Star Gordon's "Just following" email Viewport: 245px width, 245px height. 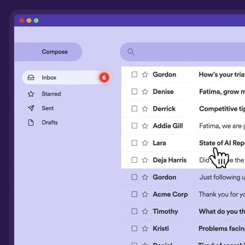click(x=145, y=177)
